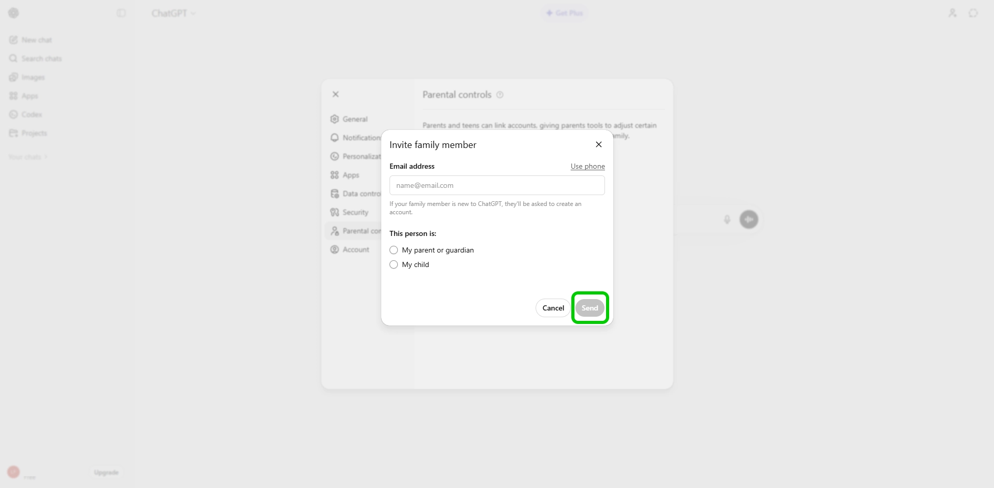Viewport: 994px width, 488px height.
Task: Click the microphone dictation icon
Action: point(727,219)
